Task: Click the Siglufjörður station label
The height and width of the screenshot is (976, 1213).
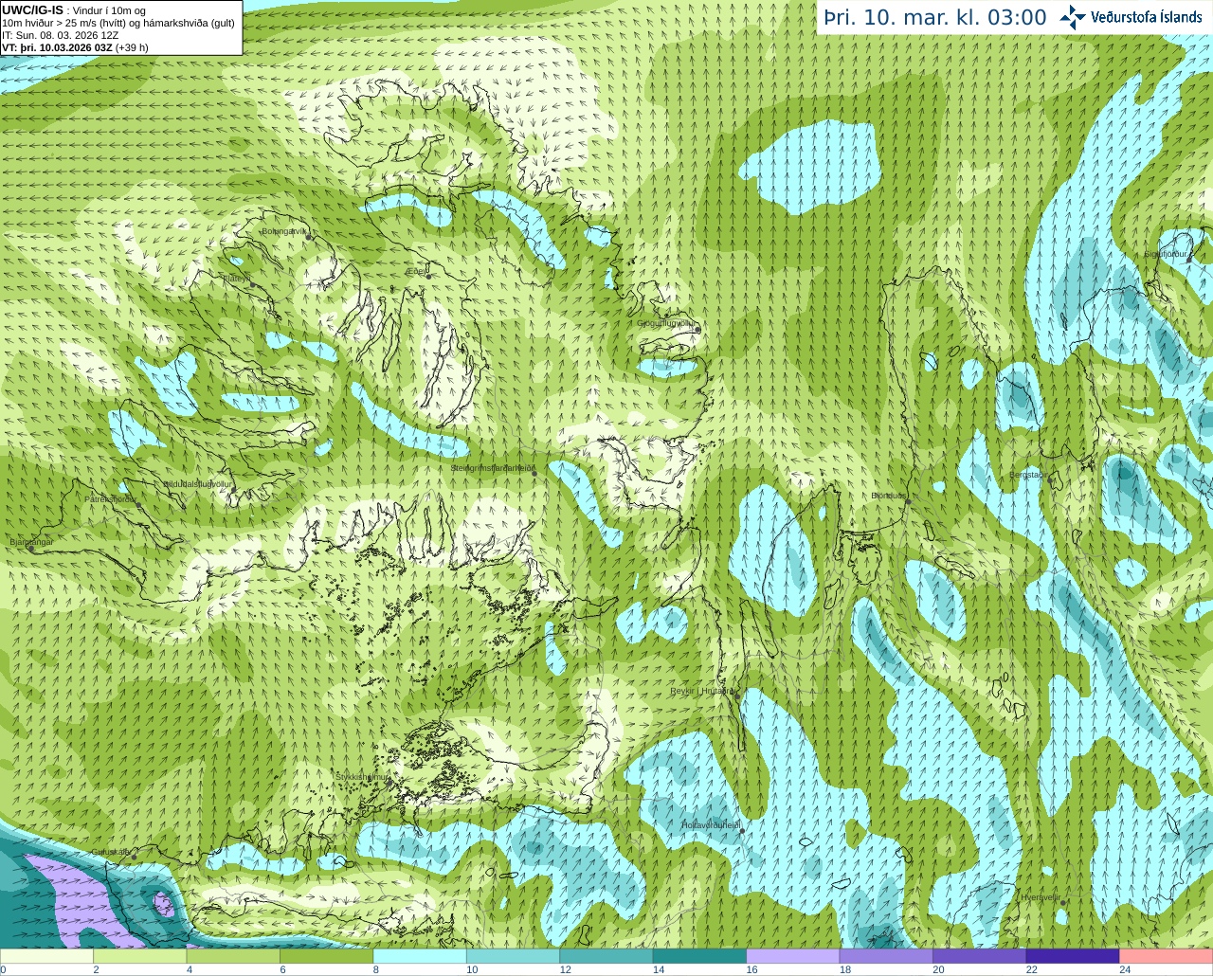Action: [1166, 254]
